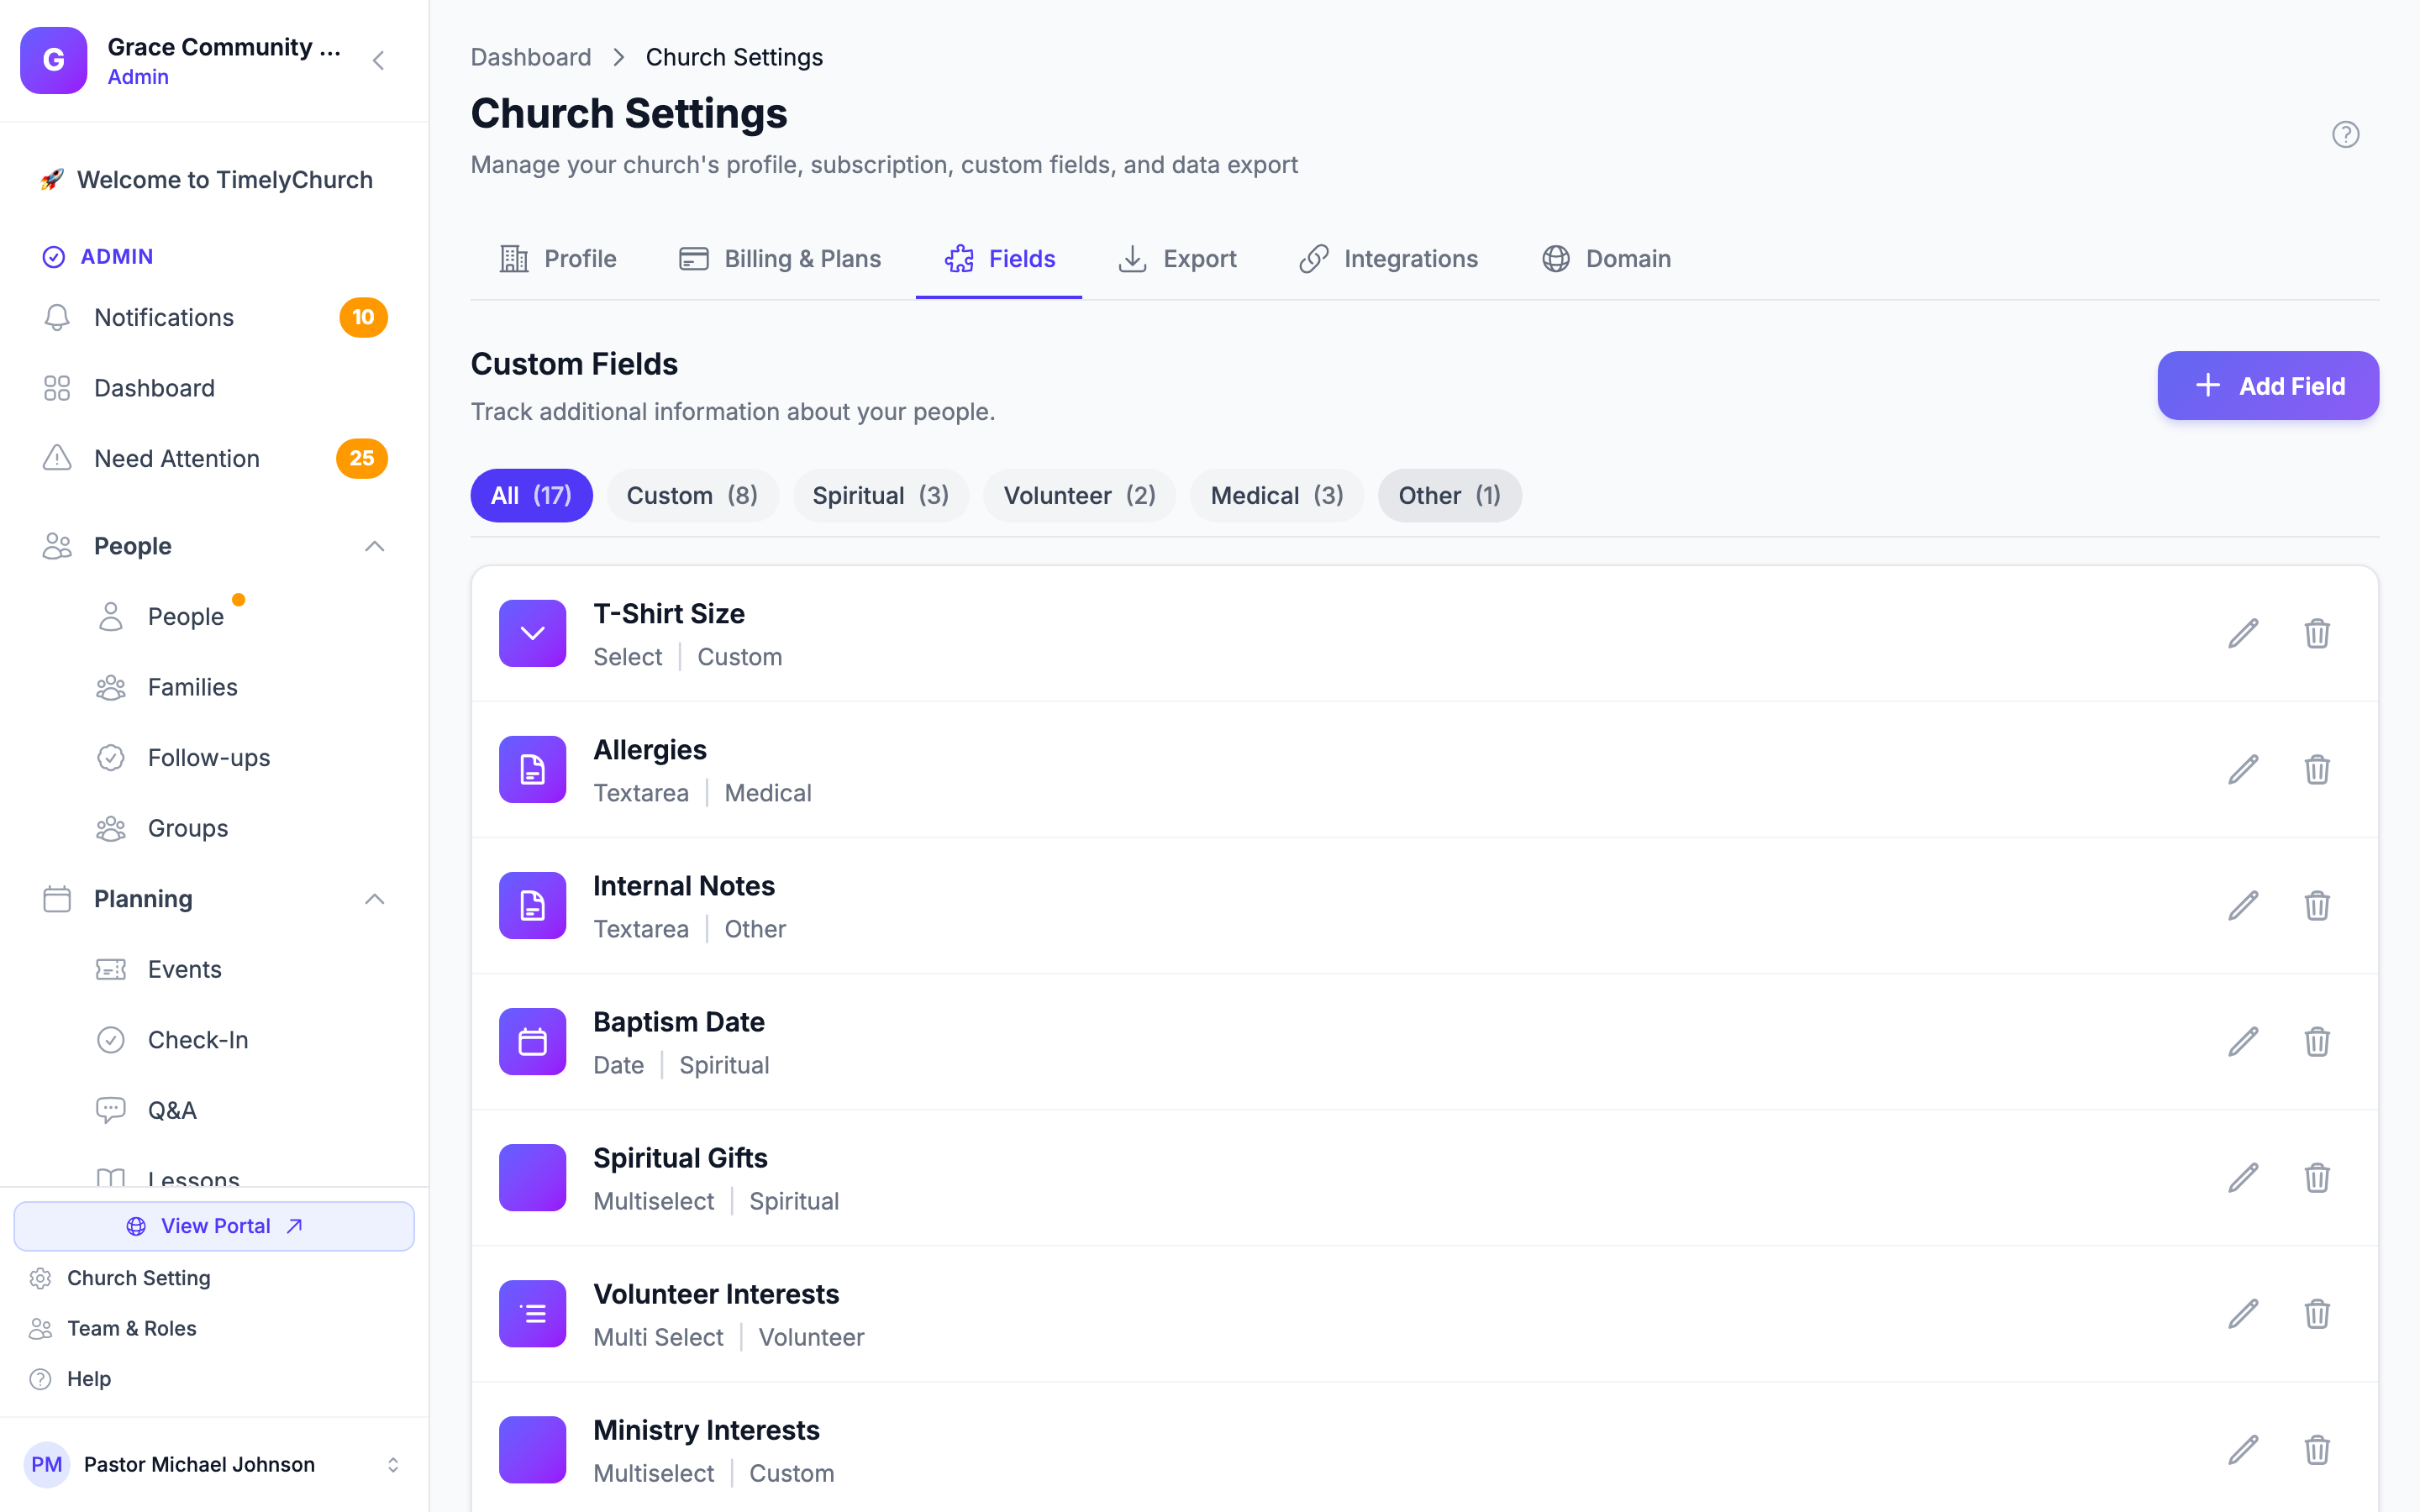Click the Grace Community G logo
Image resolution: width=2420 pixels, height=1512 pixels.
pos(54,60)
